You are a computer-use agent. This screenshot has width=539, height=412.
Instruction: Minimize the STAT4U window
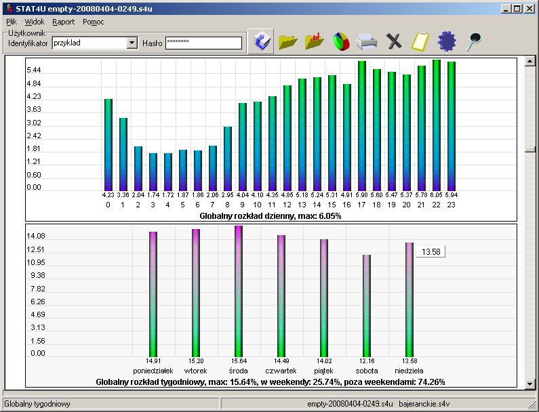(505, 9)
